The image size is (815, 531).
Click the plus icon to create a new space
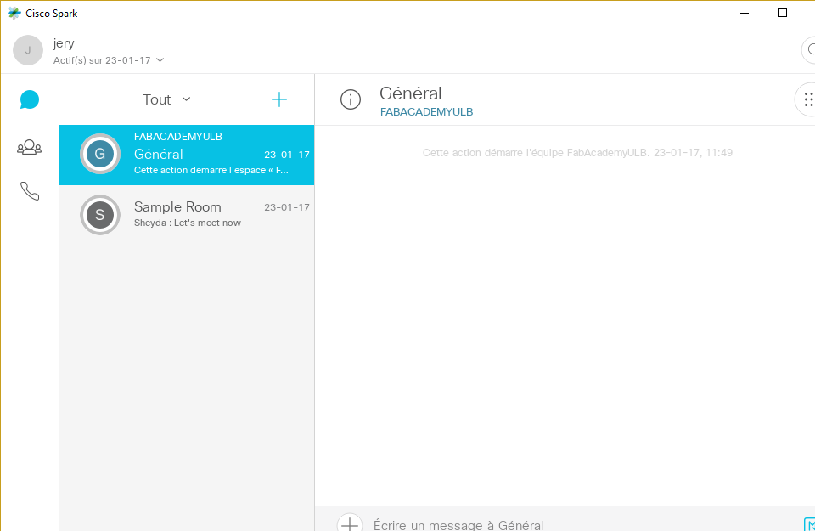pos(279,99)
